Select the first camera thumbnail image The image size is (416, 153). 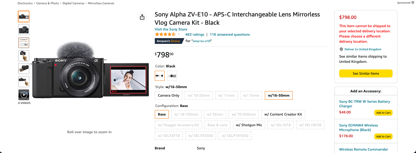24,16
